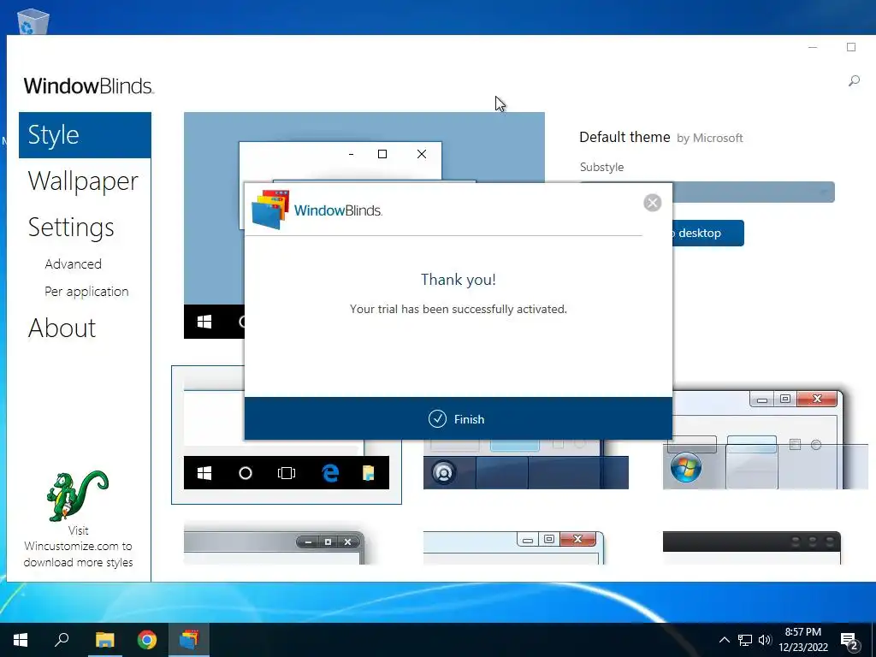Visit Wincustomize.com to download more styles
Viewport: 876px width, 657px height.
point(78,547)
